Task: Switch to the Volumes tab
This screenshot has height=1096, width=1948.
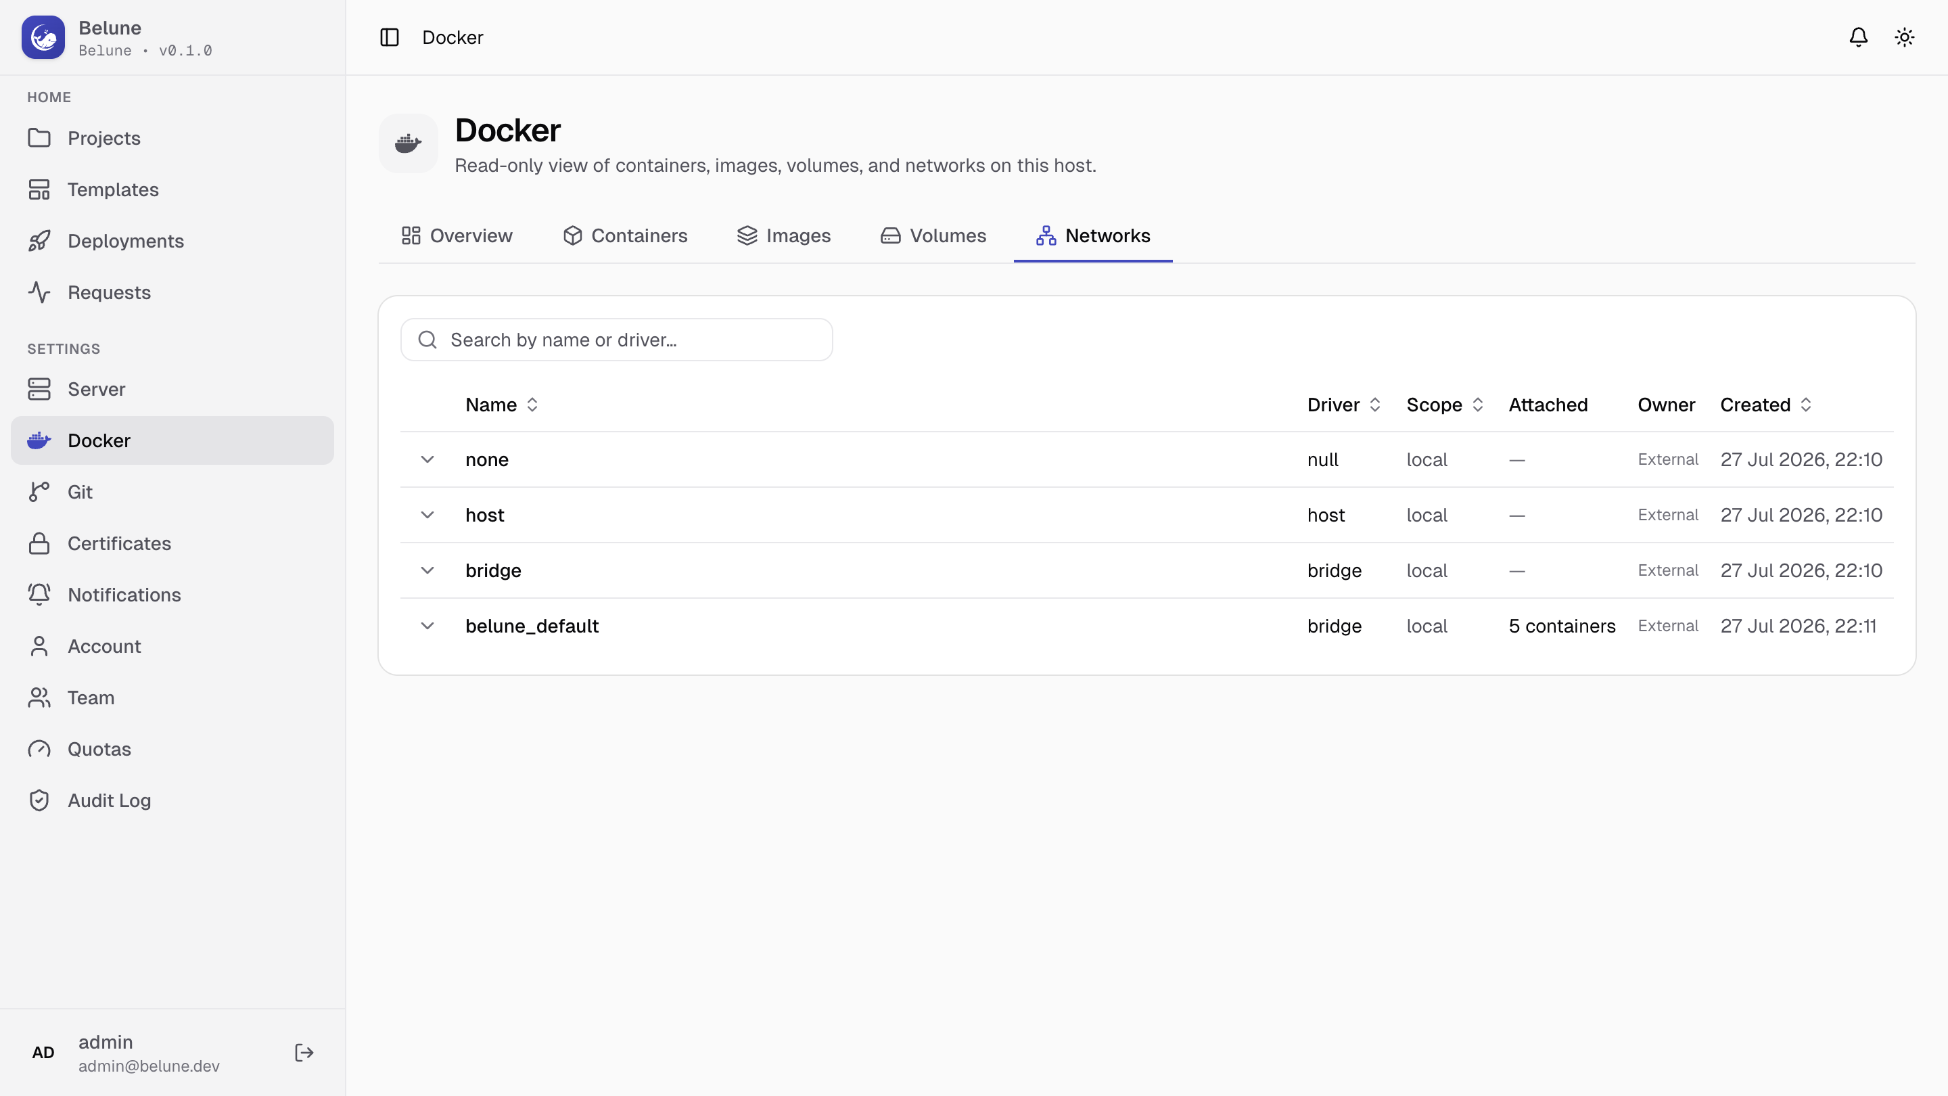Action: coord(933,236)
